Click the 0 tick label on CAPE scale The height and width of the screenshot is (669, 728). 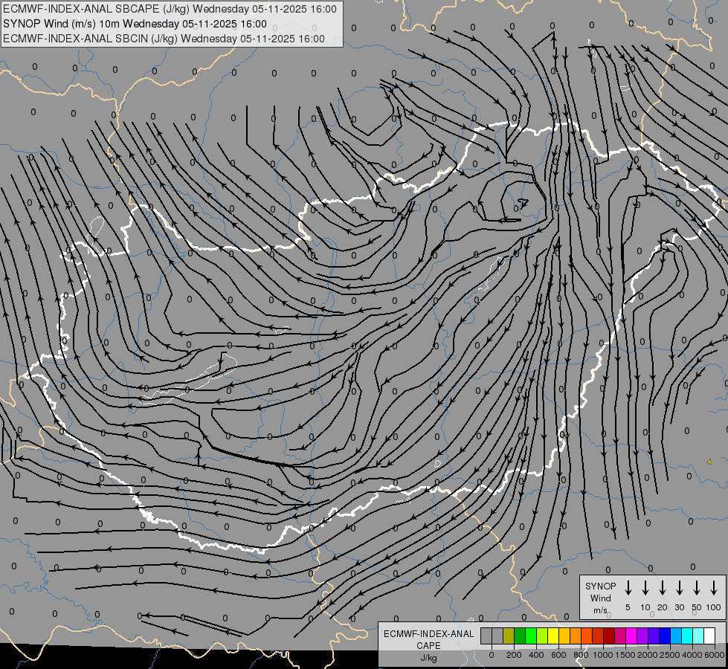point(492,655)
